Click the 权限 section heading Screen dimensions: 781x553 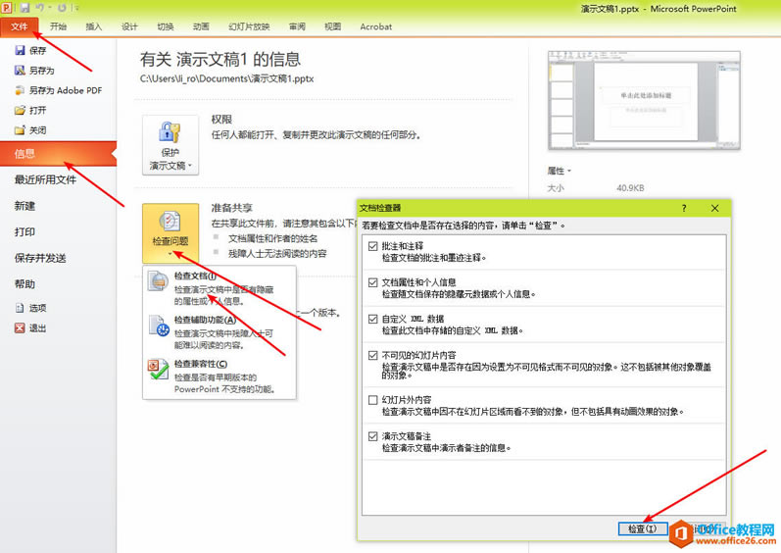(221, 120)
